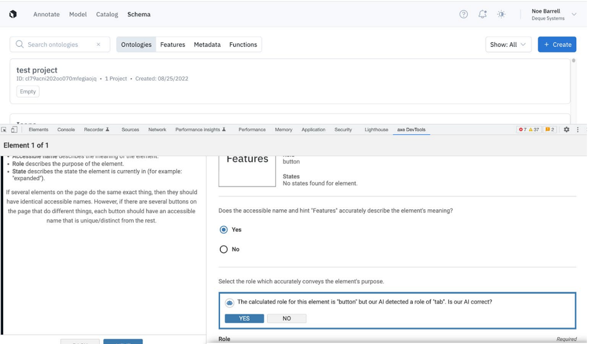Open DevTools settings gear

click(x=566, y=130)
